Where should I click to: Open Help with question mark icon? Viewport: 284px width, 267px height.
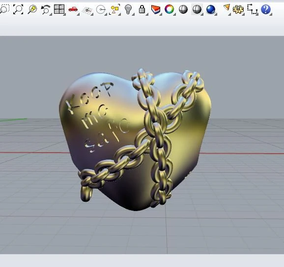pyautogui.click(x=266, y=9)
